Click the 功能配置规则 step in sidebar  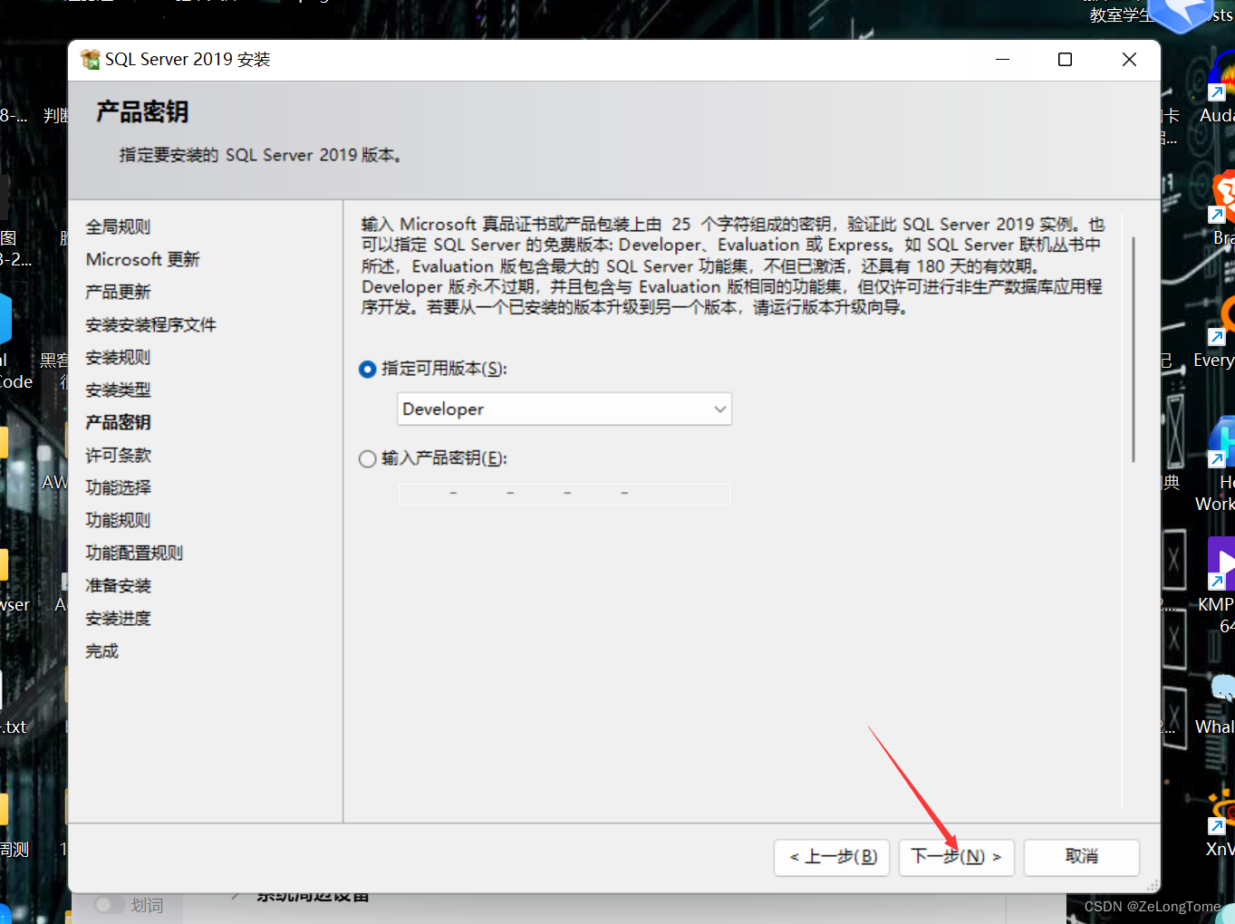134,553
